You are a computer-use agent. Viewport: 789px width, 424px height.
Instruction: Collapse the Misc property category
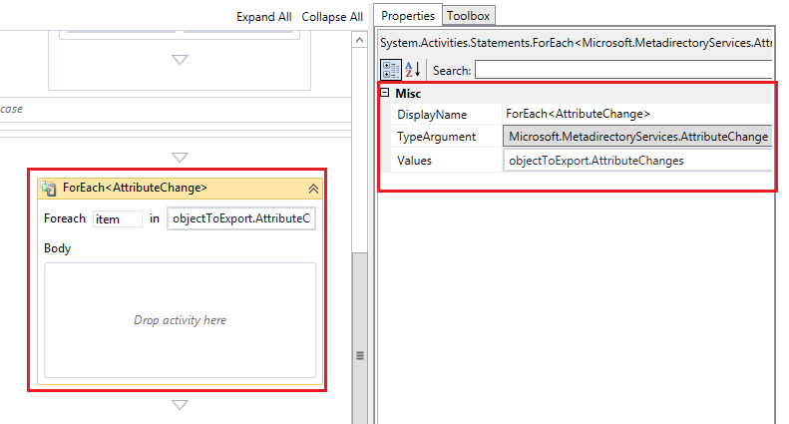click(x=385, y=93)
